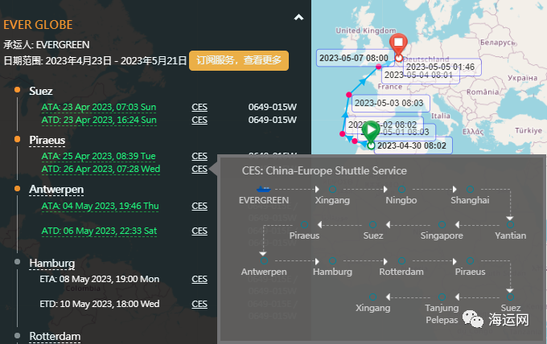Click CES link beside Piraeus ATA row
The image size is (547, 344).
point(199,157)
